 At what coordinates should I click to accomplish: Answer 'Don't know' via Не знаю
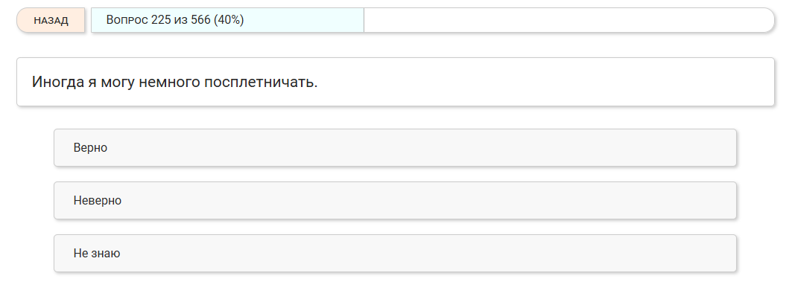97,254
